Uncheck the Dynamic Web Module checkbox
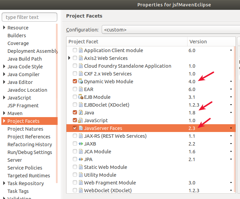This screenshot has width=240, height=199. point(75,81)
